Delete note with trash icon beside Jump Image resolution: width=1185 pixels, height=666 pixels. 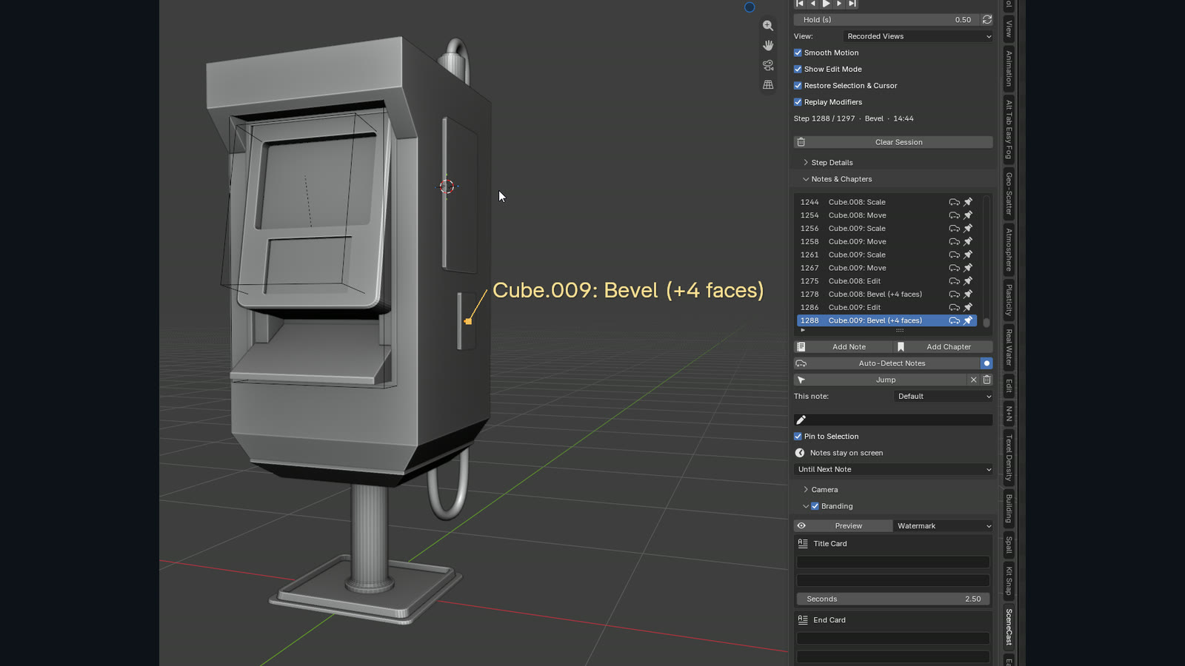[x=987, y=380]
